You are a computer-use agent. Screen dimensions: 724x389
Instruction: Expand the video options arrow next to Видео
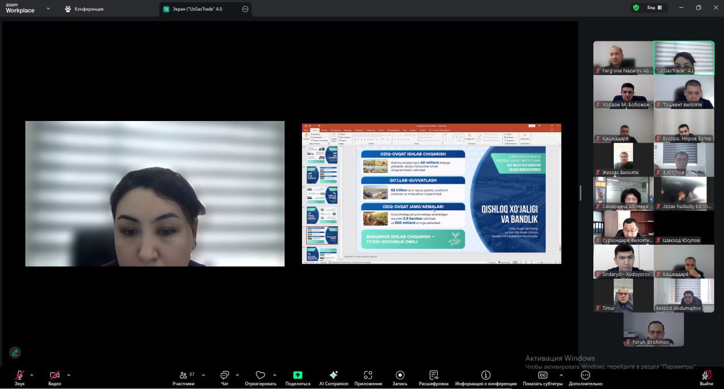(x=68, y=375)
